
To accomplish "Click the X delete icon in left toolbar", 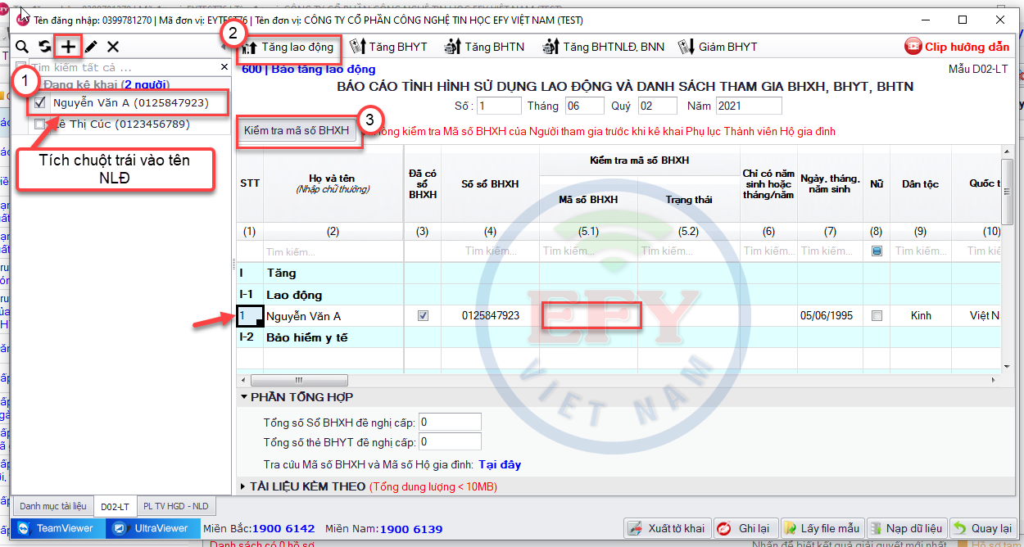I will [x=113, y=47].
